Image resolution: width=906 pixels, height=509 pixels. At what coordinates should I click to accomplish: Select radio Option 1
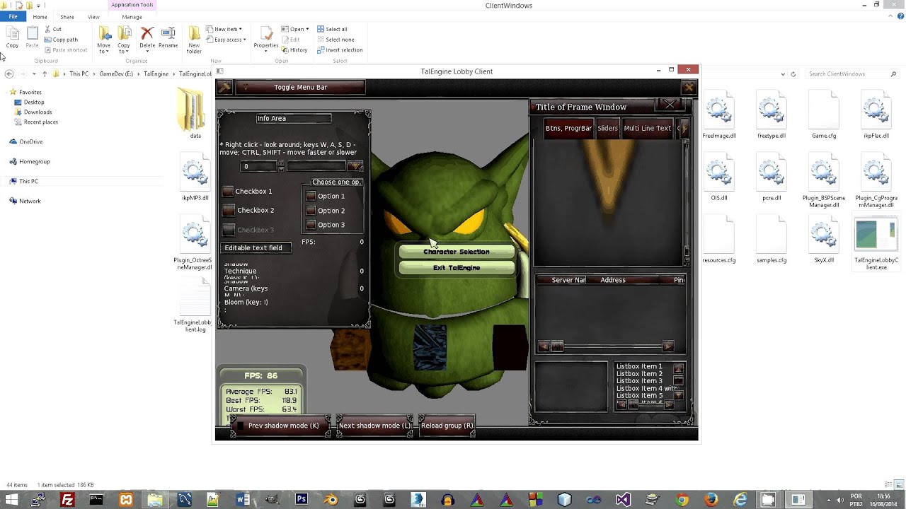coord(311,196)
